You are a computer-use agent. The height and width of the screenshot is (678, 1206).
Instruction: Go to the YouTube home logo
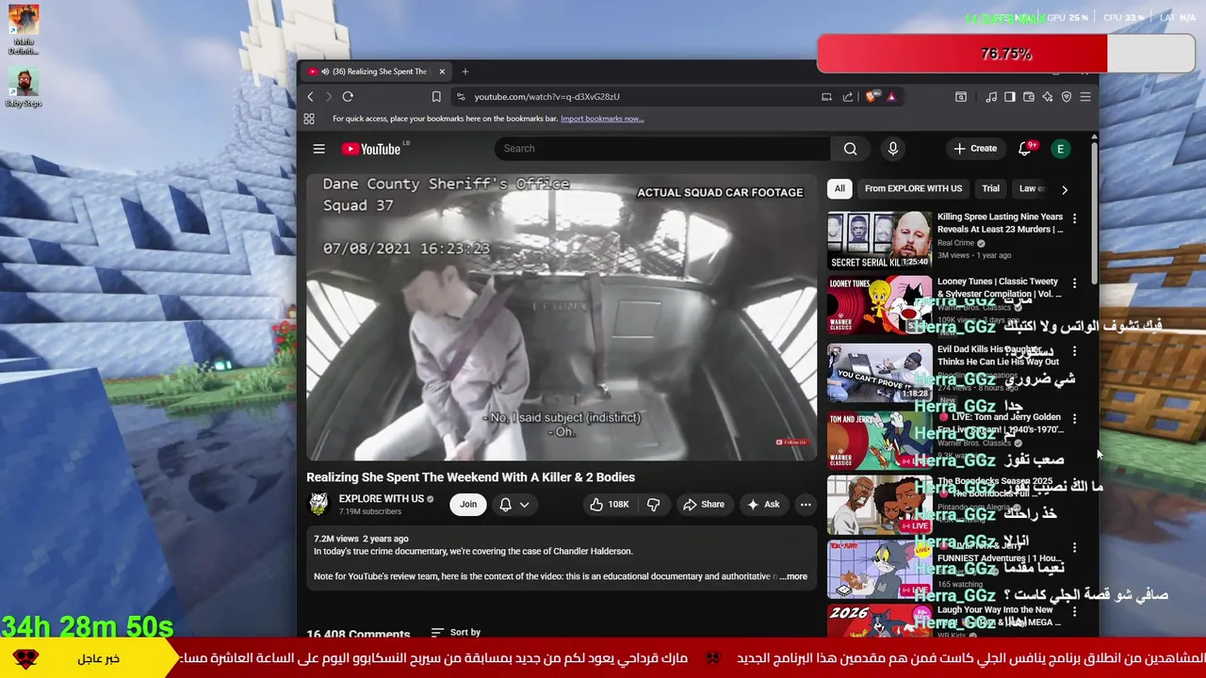[x=371, y=149]
